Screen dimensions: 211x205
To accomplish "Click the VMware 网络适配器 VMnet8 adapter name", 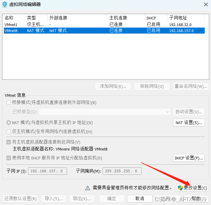I will coord(81,149).
